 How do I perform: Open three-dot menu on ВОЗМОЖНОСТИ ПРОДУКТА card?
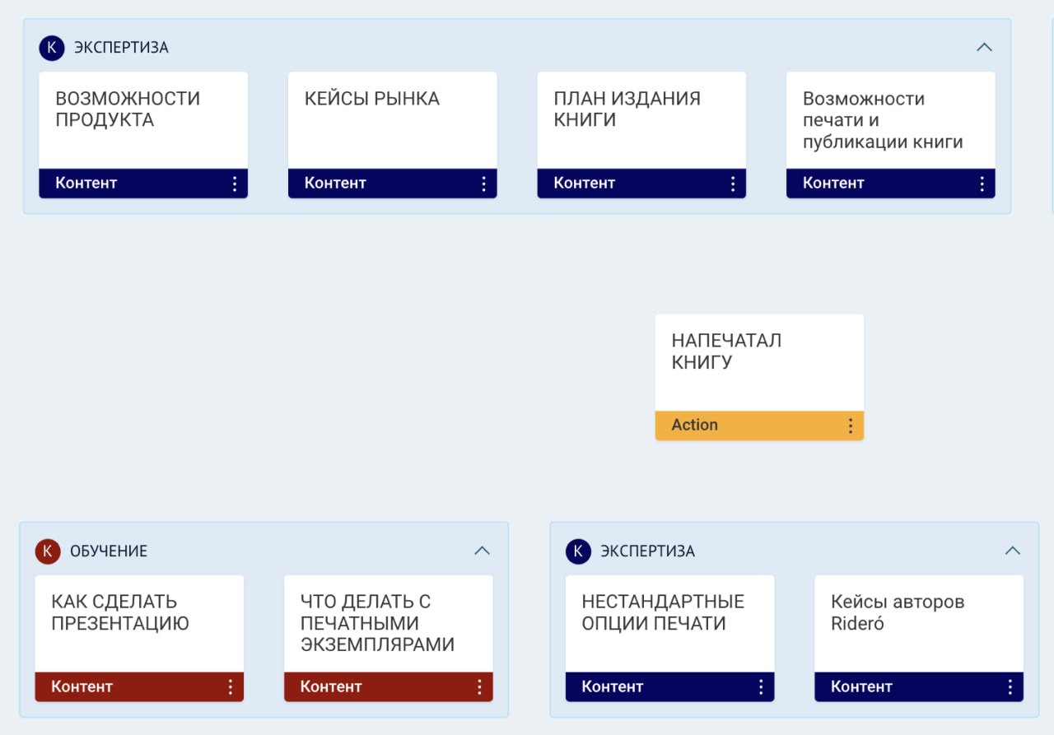[235, 184]
